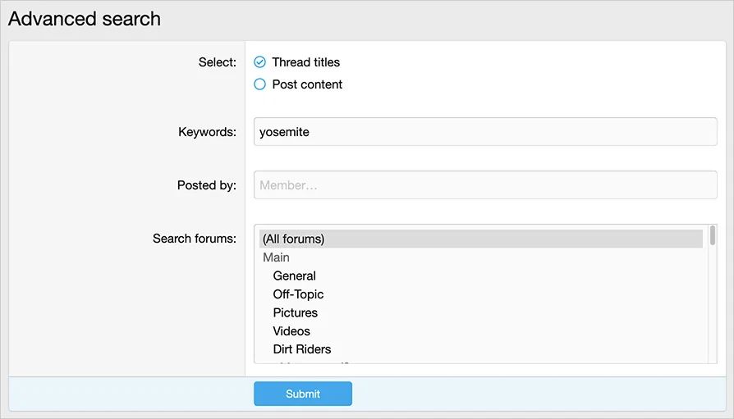Viewport: 734px width, 419px height.
Task: Click the Posted by member field
Action: pos(484,185)
